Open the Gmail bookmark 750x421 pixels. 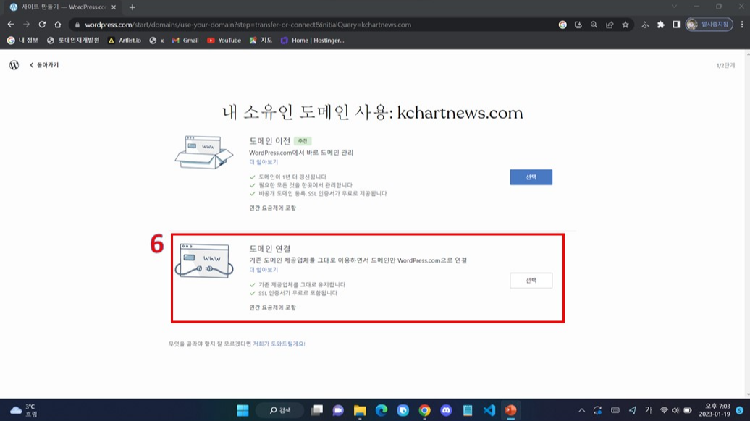tap(185, 41)
